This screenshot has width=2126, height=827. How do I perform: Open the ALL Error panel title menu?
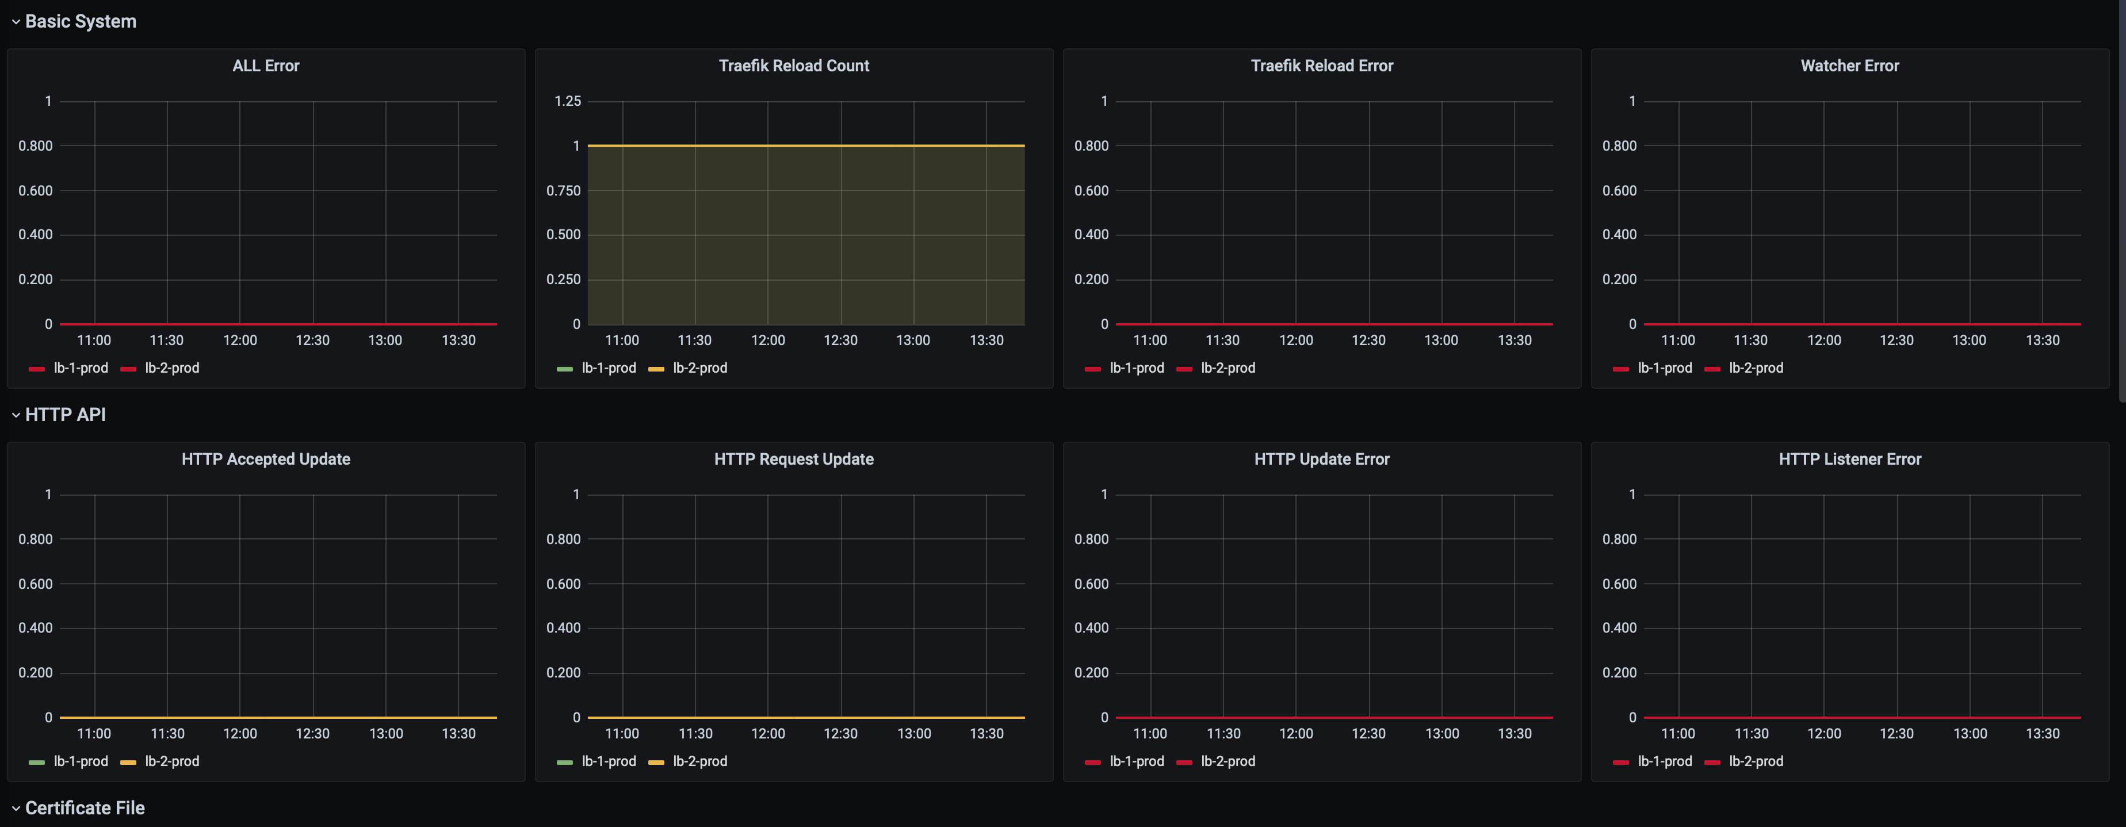coord(266,66)
